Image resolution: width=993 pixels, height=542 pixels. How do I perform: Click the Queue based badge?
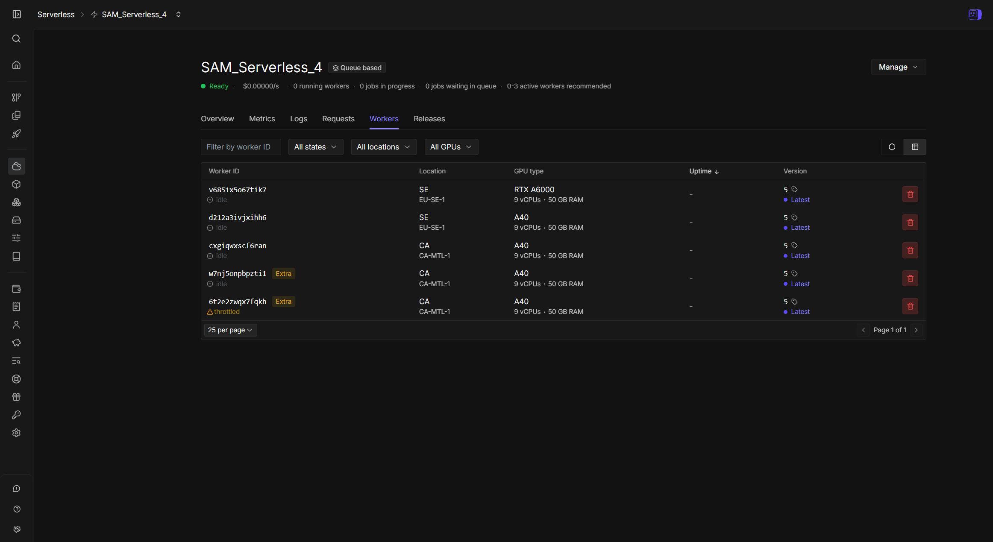tap(357, 68)
